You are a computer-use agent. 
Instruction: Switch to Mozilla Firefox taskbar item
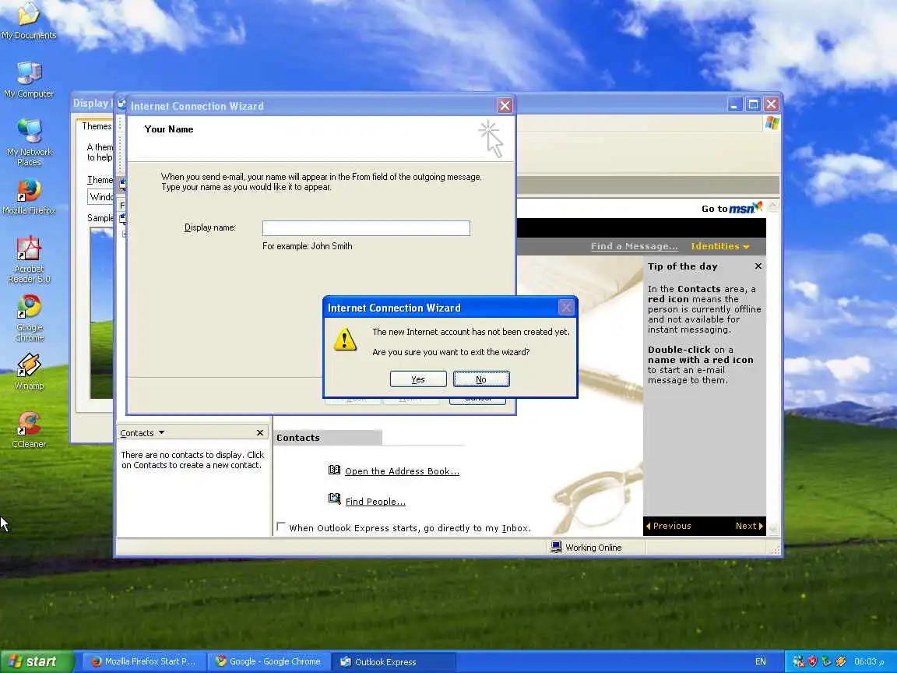(x=143, y=661)
